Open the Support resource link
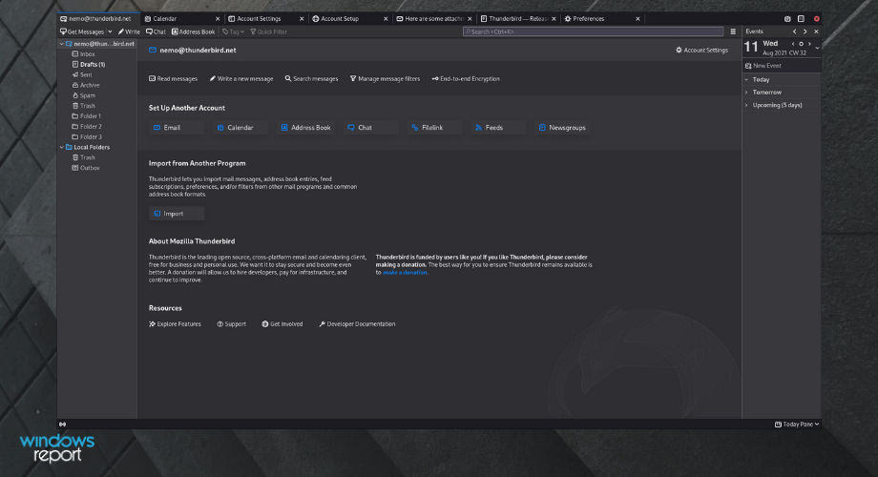Screen dimensions: 878x477 231,324
